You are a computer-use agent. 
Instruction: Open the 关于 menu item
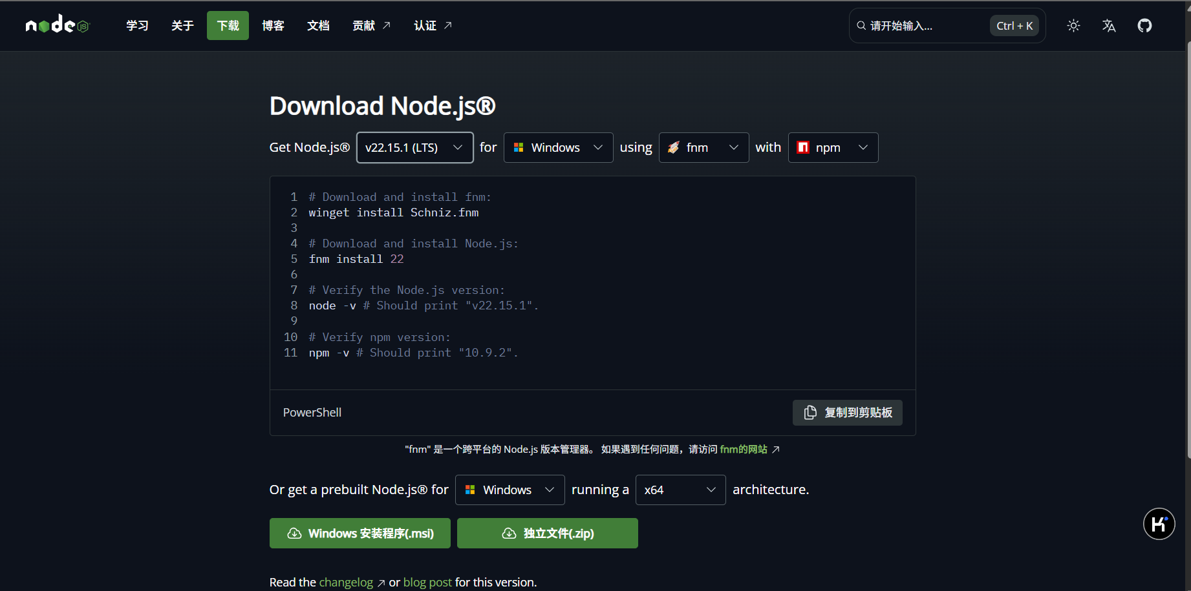(182, 26)
